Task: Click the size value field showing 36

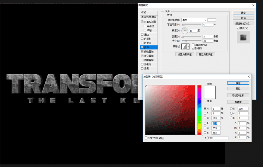Action: click(x=208, y=41)
